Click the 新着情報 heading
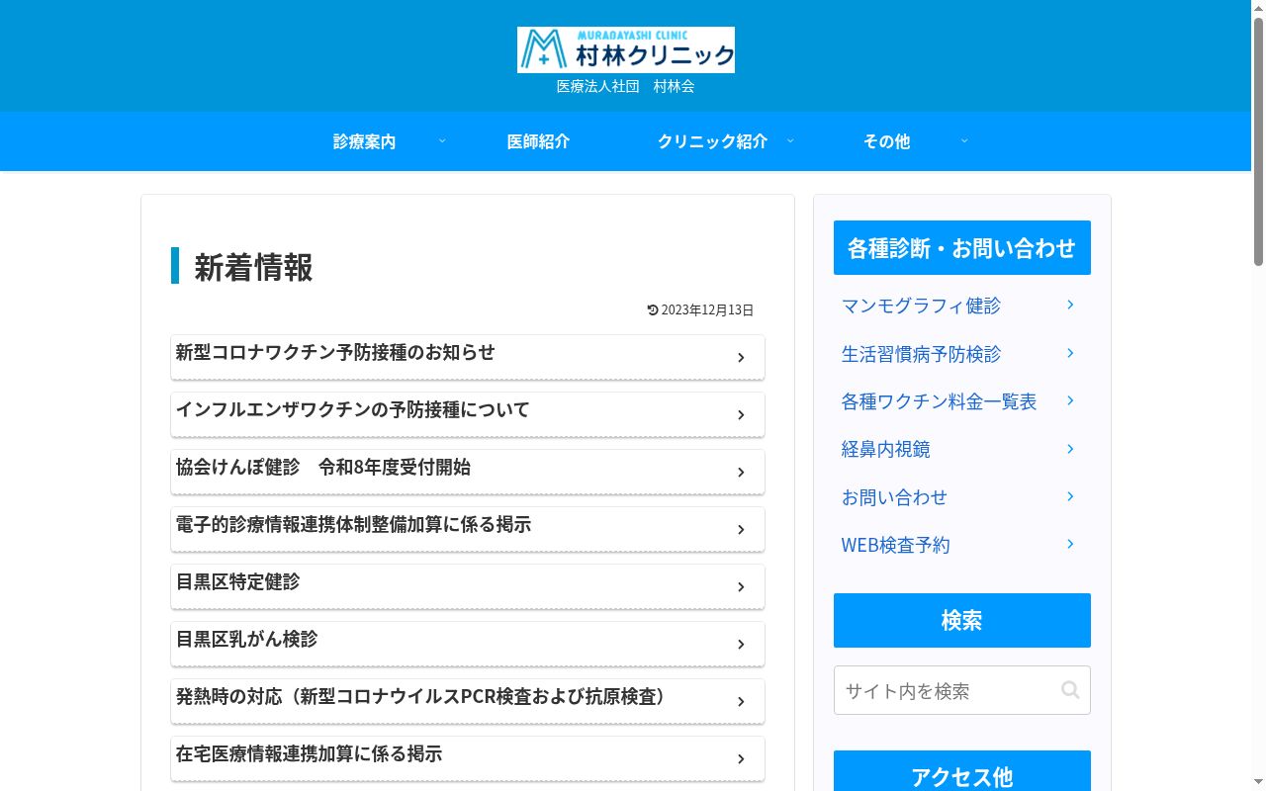The image size is (1266, 791). 253,267
